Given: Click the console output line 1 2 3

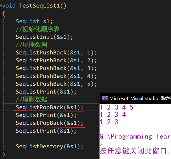Looking at the screenshot, I should pyautogui.click(x=109, y=122).
